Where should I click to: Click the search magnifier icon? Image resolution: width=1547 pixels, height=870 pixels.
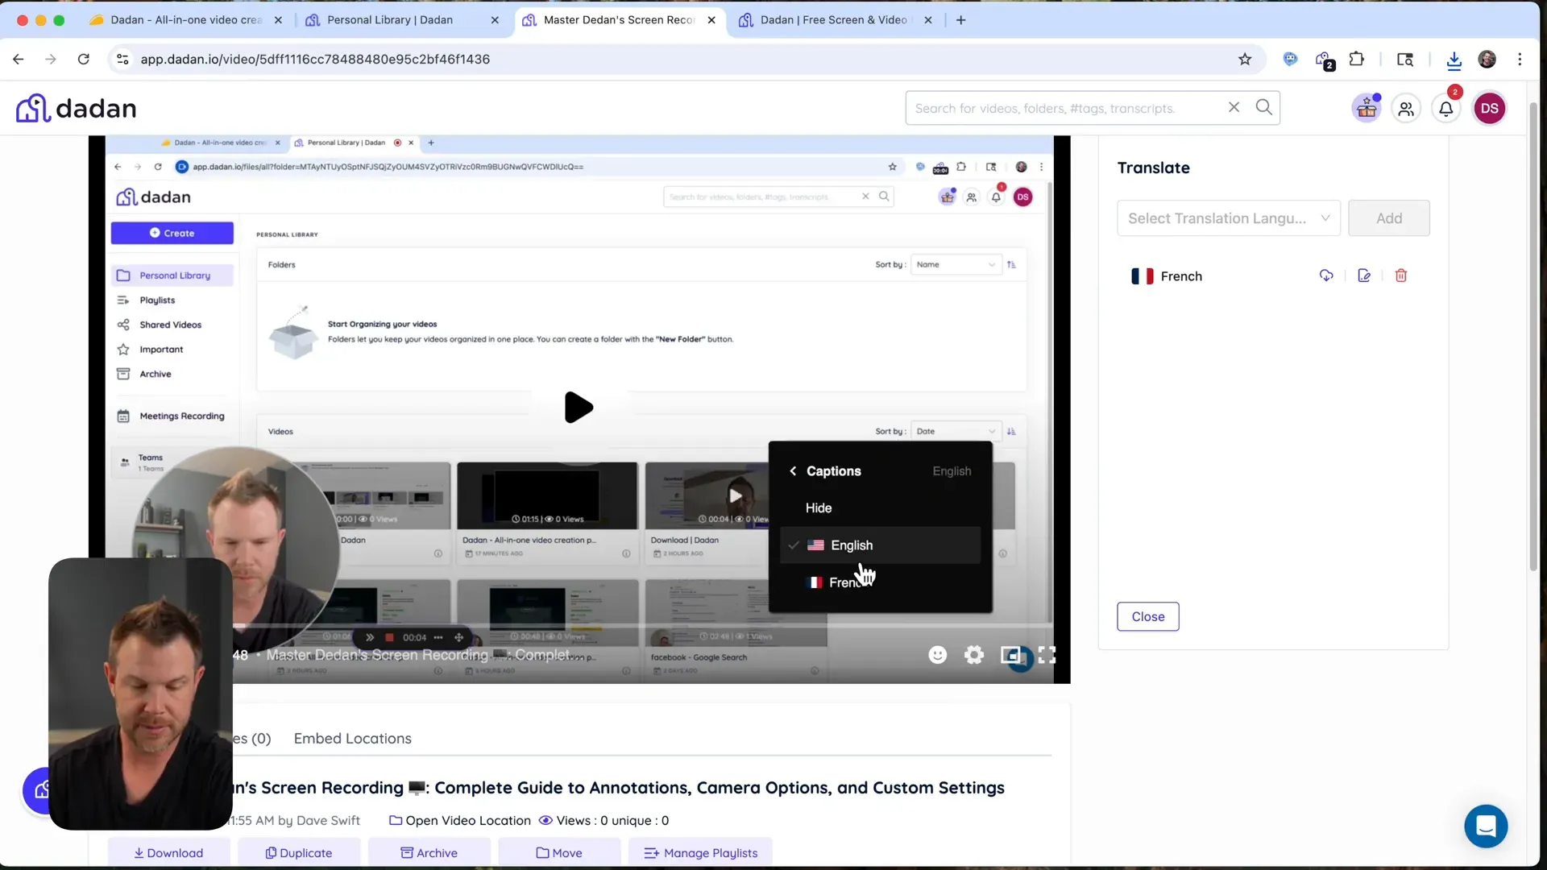[x=1263, y=107]
